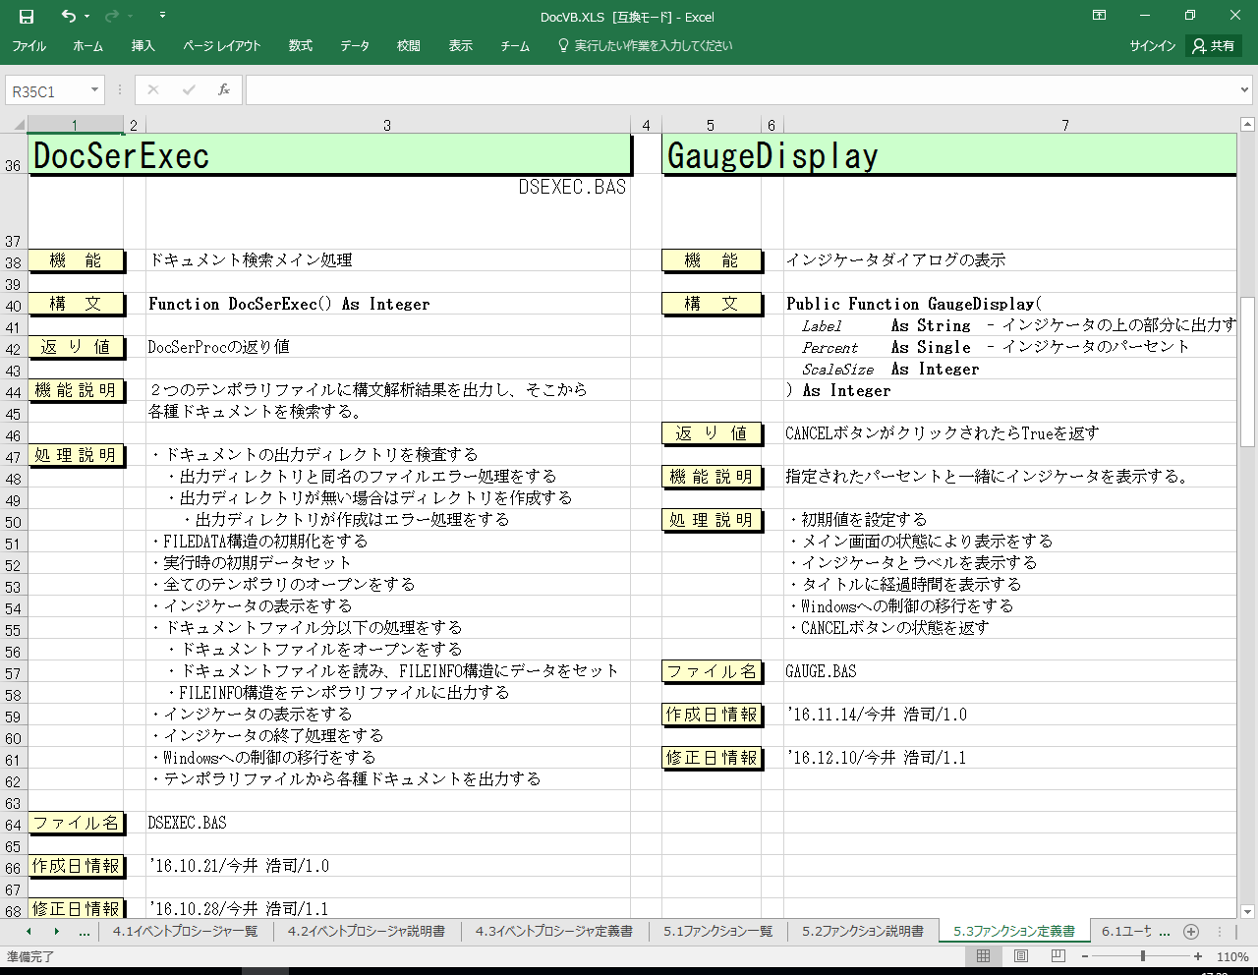
Task: Click ファイル名 label next to GAUGE.BAS
Action: (711, 671)
